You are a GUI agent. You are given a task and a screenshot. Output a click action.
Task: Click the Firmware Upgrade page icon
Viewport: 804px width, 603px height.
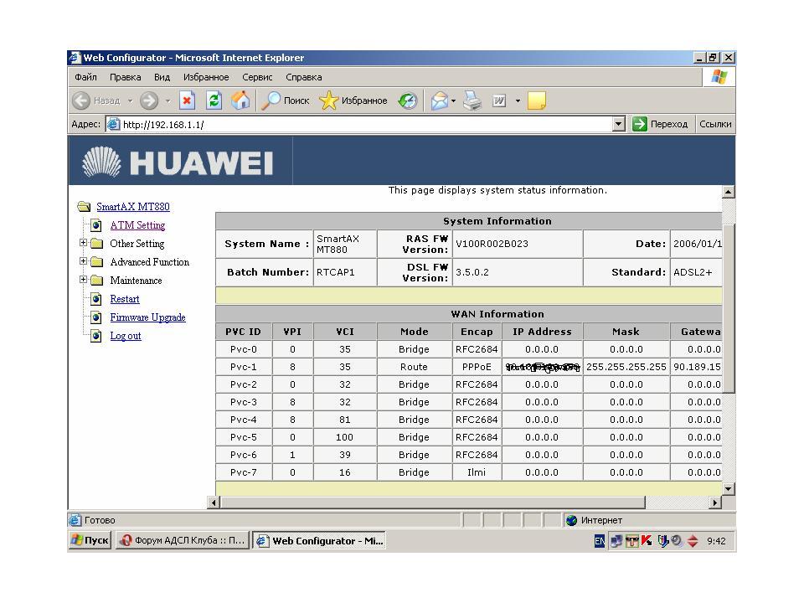click(95, 317)
